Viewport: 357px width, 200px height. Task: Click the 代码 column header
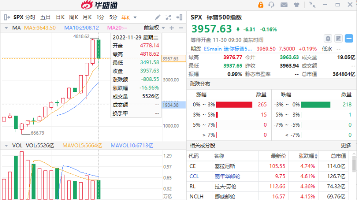point(194,156)
